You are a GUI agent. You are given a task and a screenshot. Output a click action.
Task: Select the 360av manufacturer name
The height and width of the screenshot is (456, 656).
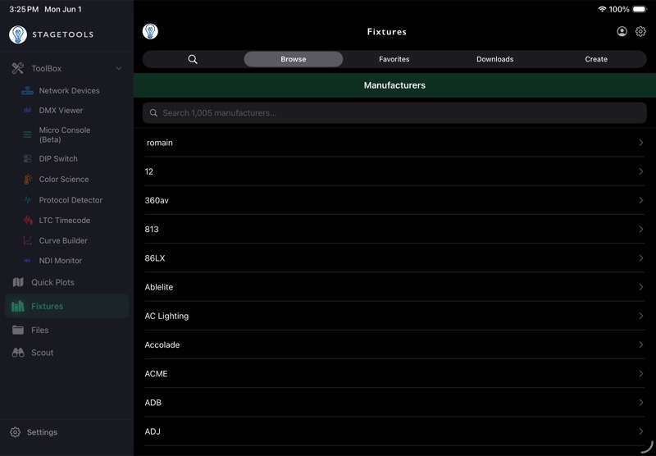click(x=157, y=200)
